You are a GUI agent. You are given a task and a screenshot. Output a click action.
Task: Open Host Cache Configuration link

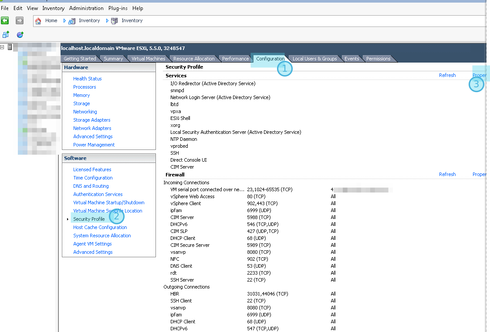coord(100,227)
